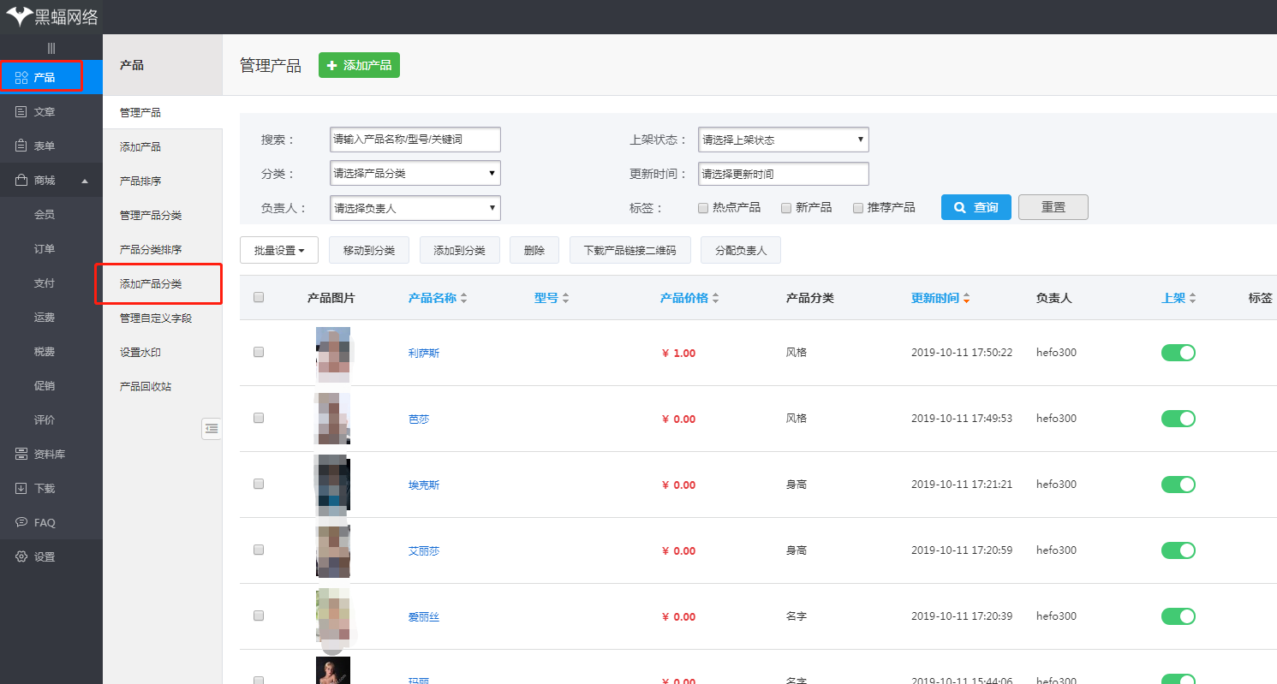
Task: Open the 资料库 library icon
Action: pos(21,454)
